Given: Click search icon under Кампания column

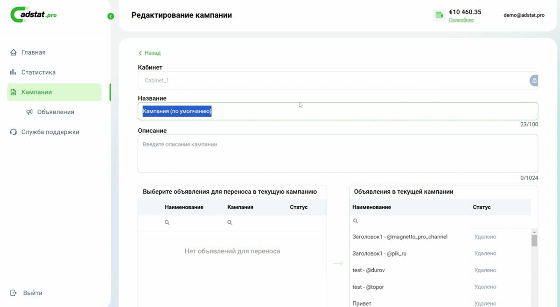Looking at the screenshot, I should 230,223.
